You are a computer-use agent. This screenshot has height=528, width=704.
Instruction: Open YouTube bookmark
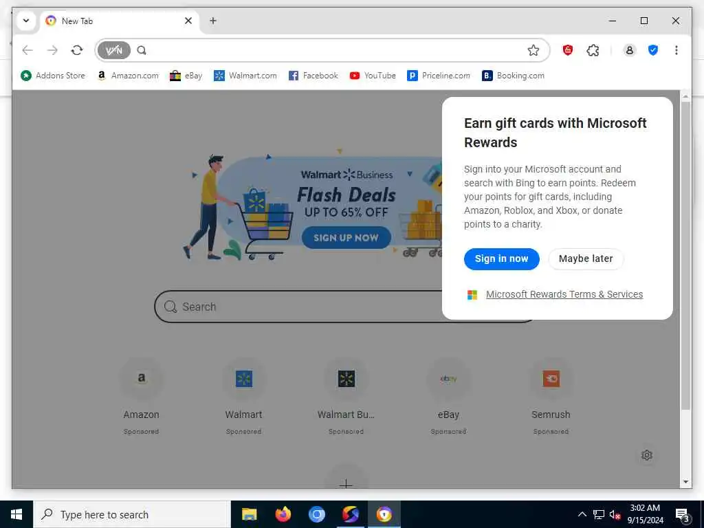[x=373, y=76]
